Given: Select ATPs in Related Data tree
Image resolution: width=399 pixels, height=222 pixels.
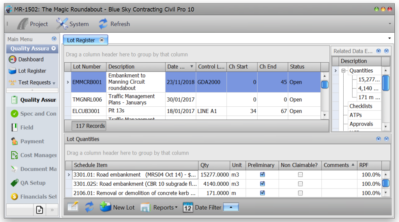Looking at the screenshot, I should click(355, 115).
